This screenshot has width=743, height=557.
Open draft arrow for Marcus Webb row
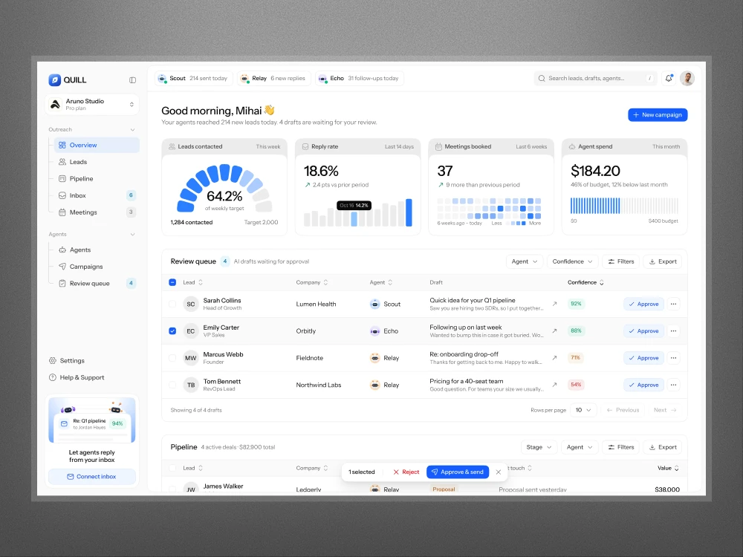point(554,358)
